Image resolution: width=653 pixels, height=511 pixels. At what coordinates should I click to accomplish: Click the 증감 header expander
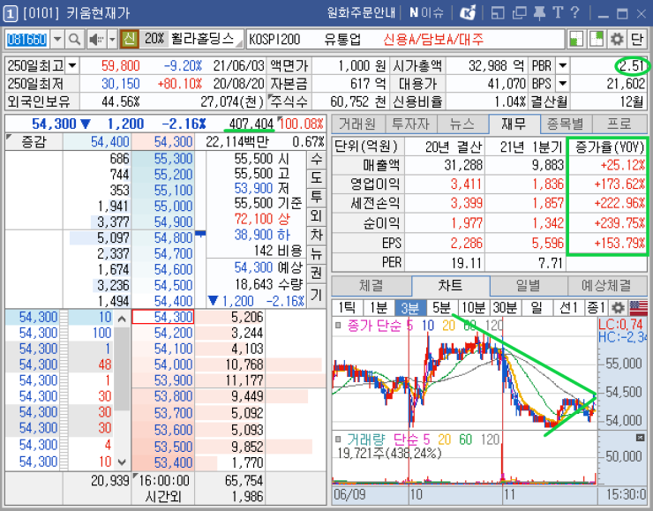point(8,137)
